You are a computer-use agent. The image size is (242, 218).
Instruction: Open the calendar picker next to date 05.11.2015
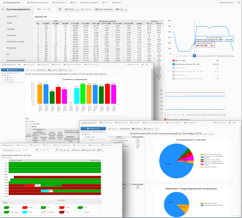[60, 9]
